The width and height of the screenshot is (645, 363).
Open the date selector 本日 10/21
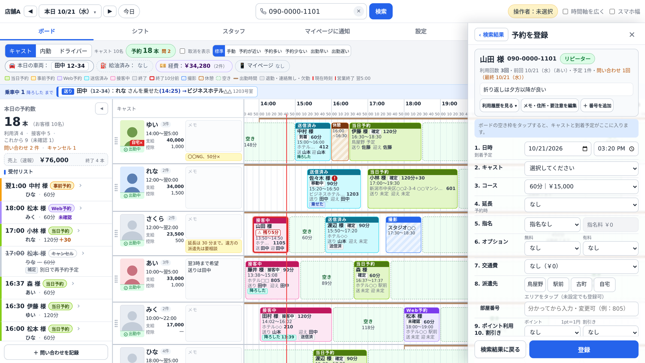pyautogui.click(x=70, y=11)
